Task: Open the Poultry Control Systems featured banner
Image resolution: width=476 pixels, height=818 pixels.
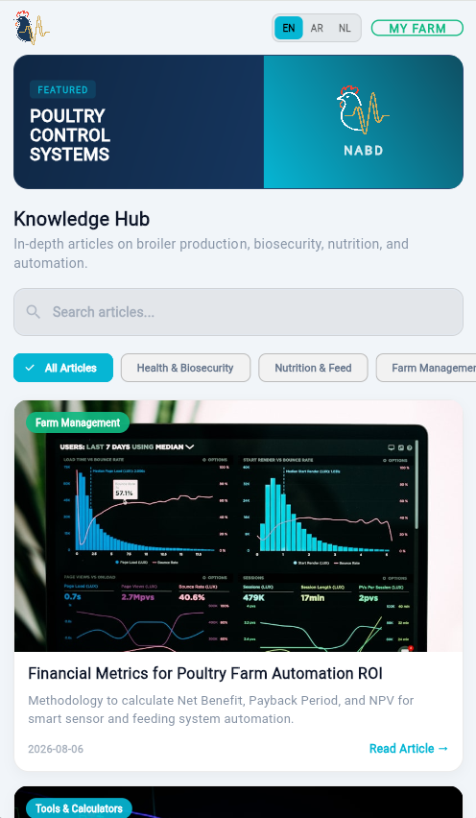Action: tap(238, 122)
